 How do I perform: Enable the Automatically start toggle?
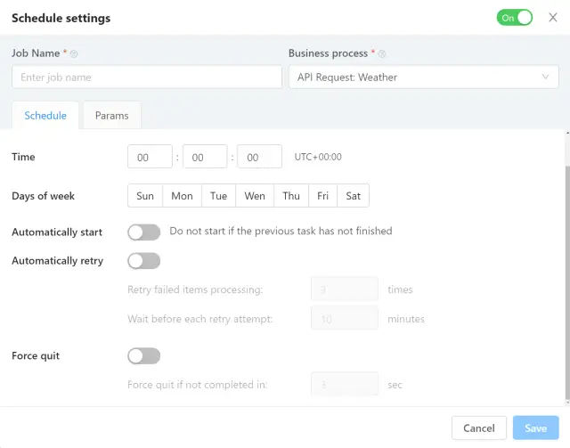coord(143,232)
